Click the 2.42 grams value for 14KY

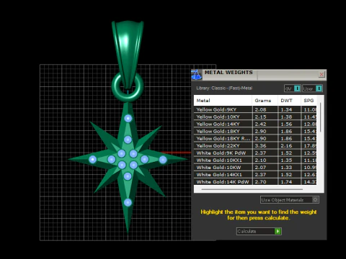pyautogui.click(x=260, y=124)
